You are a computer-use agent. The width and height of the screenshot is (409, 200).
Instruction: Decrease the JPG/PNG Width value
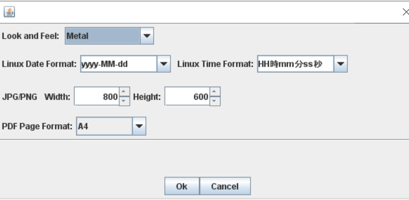point(124,101)
